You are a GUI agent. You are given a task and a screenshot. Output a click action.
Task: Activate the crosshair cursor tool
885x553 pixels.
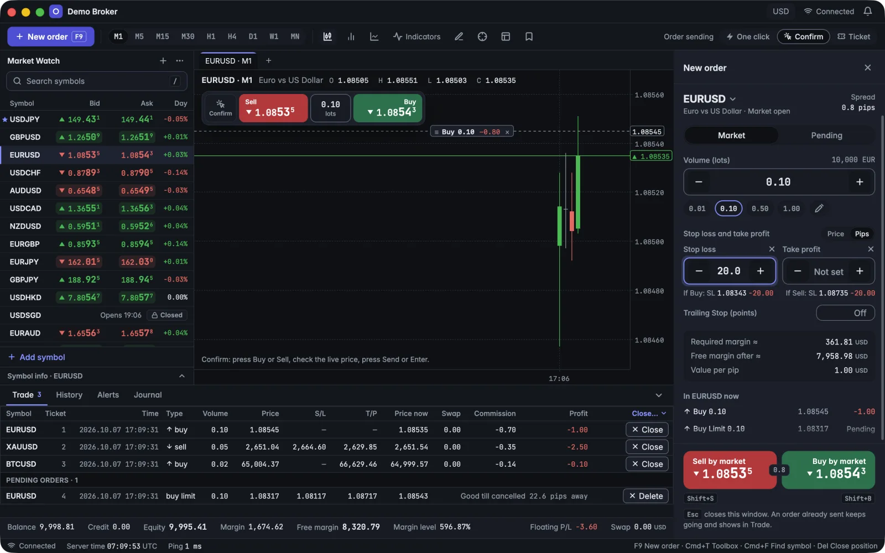tap(482, 36)
